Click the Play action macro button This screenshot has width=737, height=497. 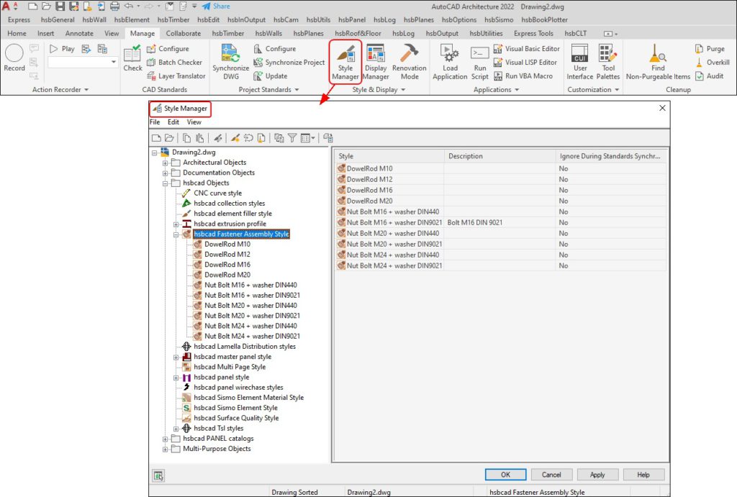click(x=62, y=49)
